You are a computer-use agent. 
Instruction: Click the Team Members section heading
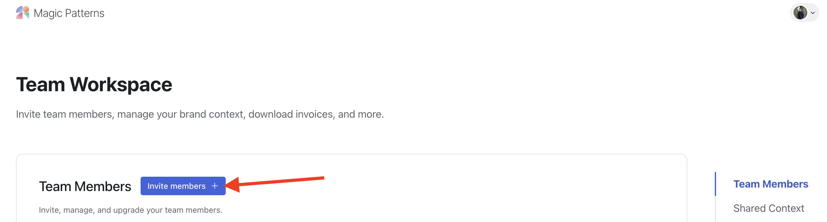pos(85,186)
